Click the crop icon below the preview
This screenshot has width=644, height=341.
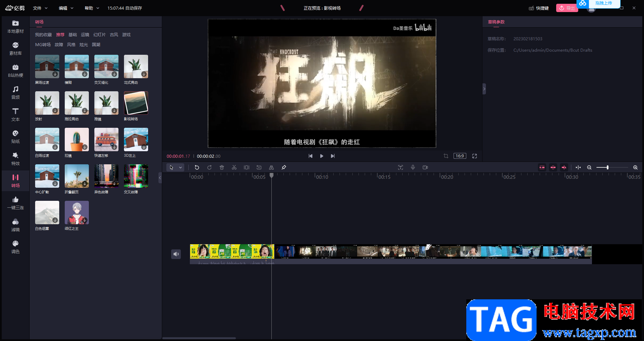pyautogui.click(x=446, y=156)
